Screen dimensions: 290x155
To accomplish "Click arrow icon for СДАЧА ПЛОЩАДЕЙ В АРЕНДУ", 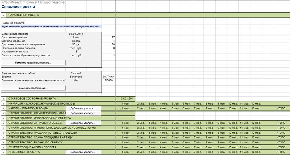I will click(4, 138).
